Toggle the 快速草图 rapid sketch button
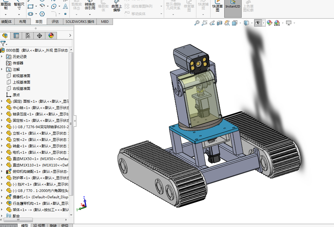334x227 pixels. 218,8
